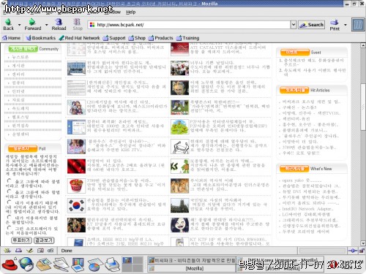This screenshot has height=274, width=366.
Task: Select the fifth poll radio option
Action: (x=10, y=228)
